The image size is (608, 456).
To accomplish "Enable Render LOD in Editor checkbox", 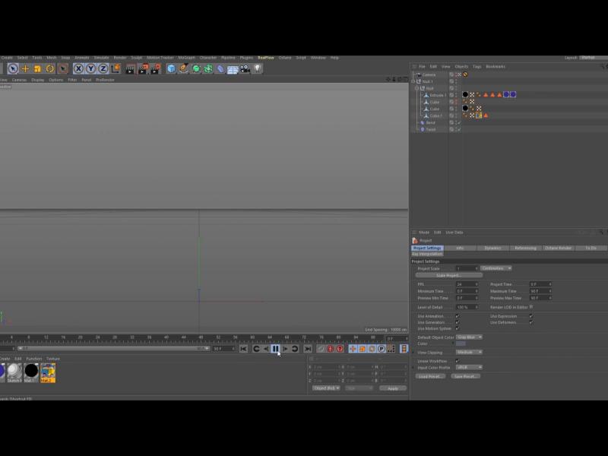I will pos(531,307).
